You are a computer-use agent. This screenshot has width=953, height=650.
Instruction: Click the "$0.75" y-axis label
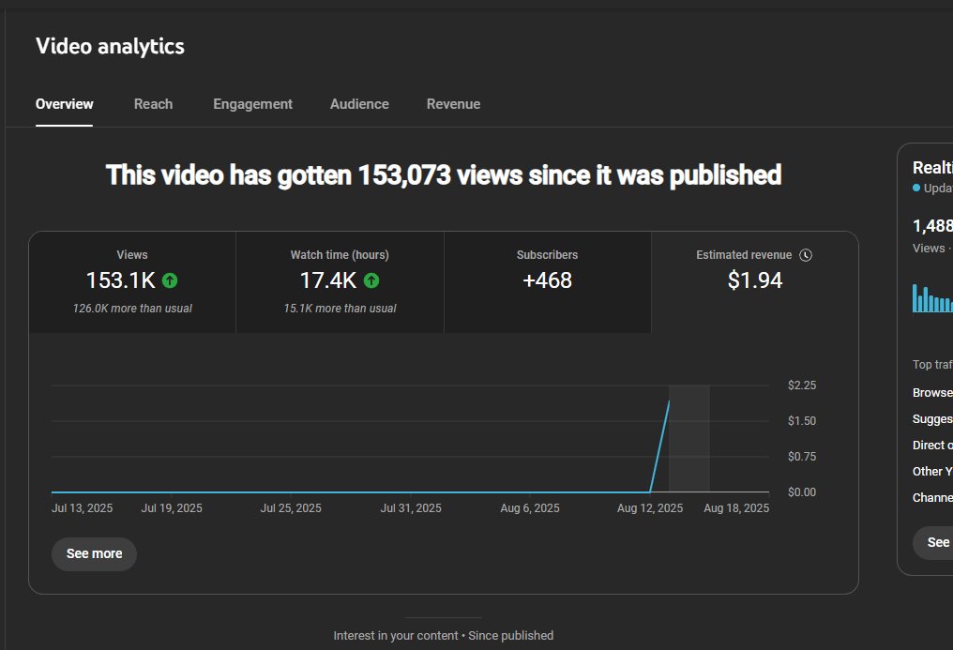click(802, 457)
